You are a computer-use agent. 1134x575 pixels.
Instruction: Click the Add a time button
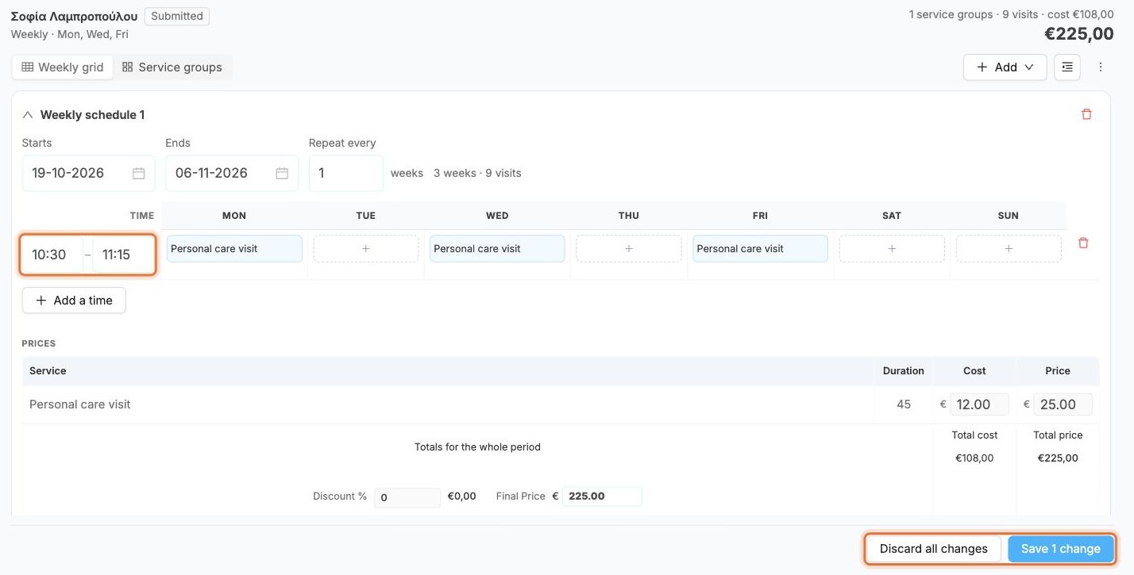tap(74, 301)
